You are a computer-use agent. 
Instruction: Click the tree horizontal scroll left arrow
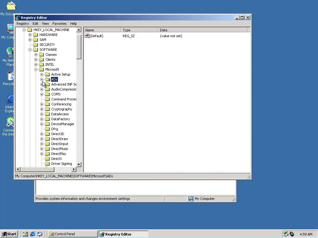coord(18,169)
